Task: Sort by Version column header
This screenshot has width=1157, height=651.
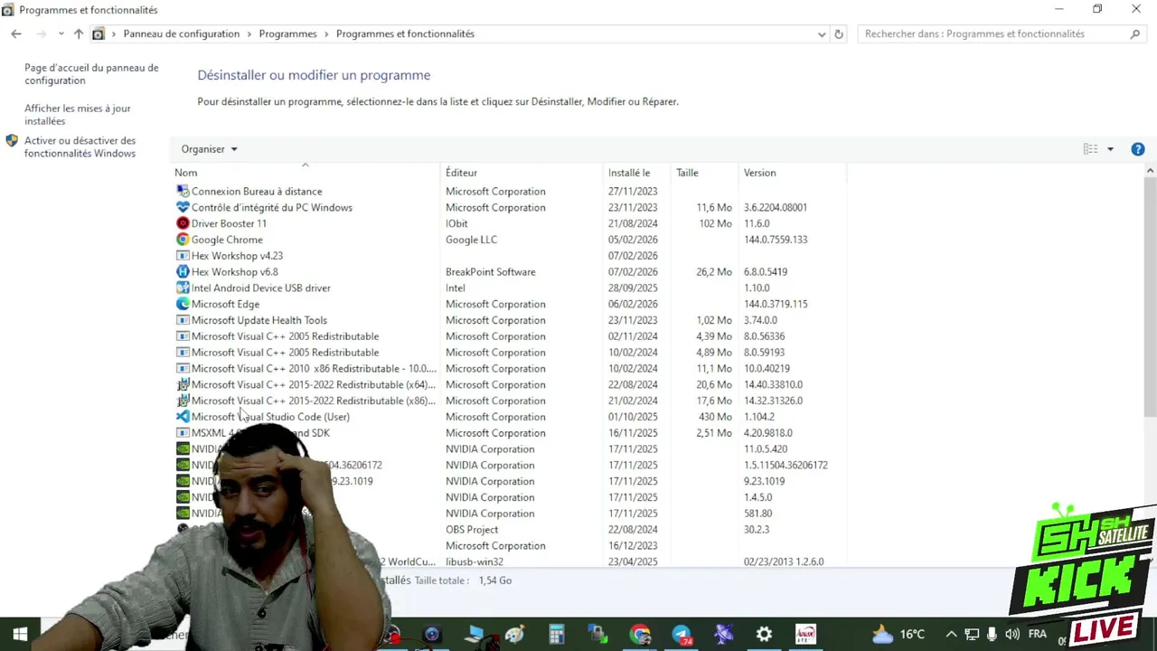Action: [792, 173]
